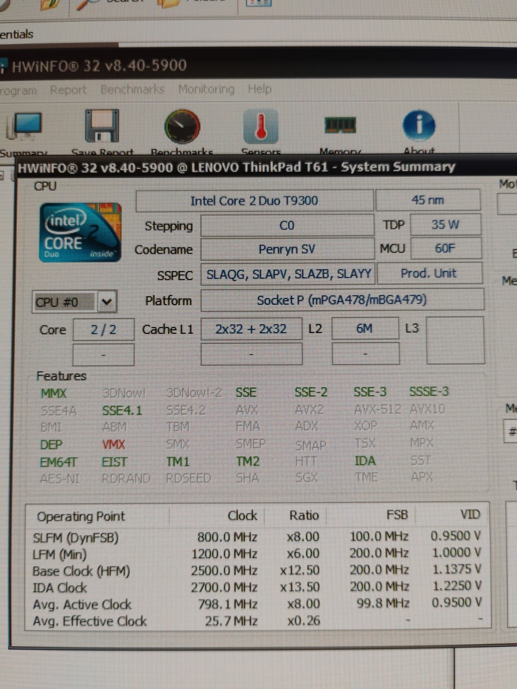Open the Sensors thermometer icon
Image resolution: width=517 pixels, height=689 pixels.
click(x=260, y=126)
